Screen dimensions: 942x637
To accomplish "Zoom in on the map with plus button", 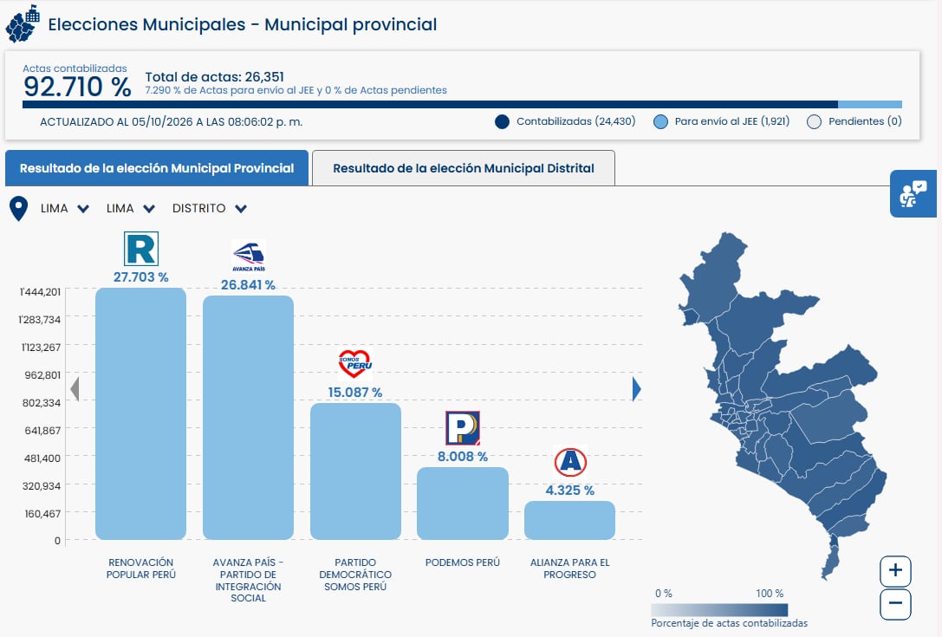I will (x=895, y=571).
